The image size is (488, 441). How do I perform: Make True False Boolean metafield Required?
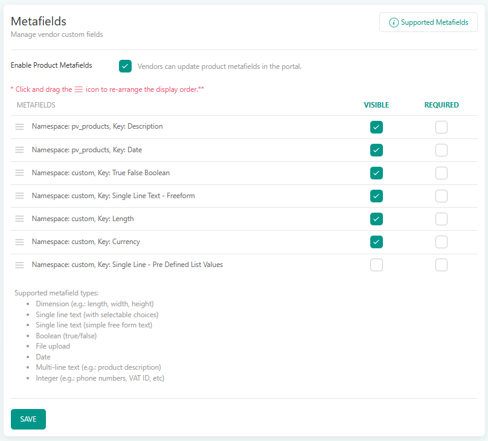tap(441, 173)
